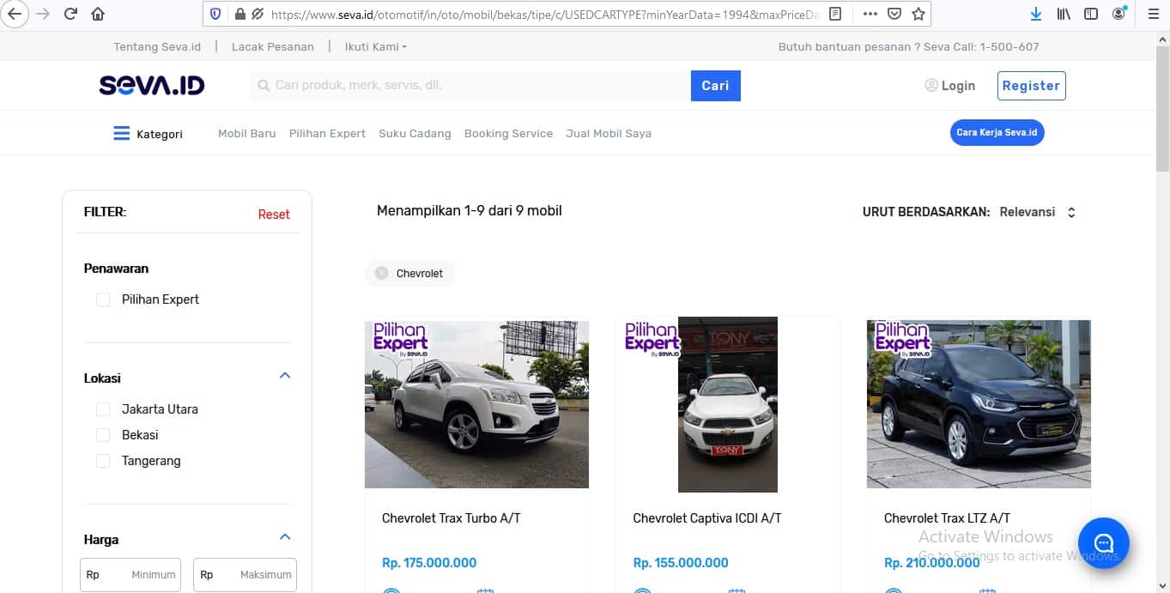Check the Jakarta Utara location filter
The image size is (1170, 593).
[x=103, y=409]
